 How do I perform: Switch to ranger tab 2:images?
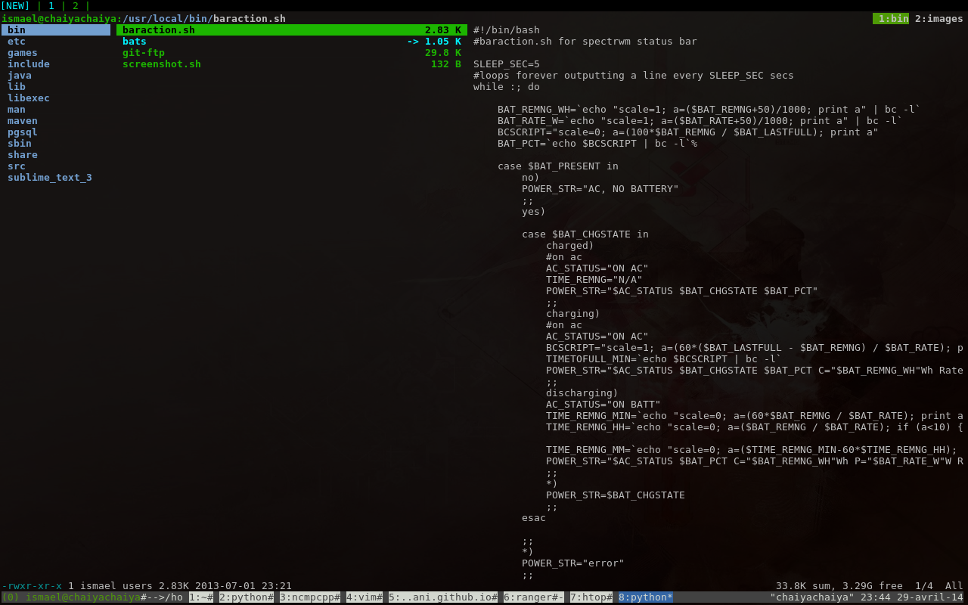[x=939, y=19]
